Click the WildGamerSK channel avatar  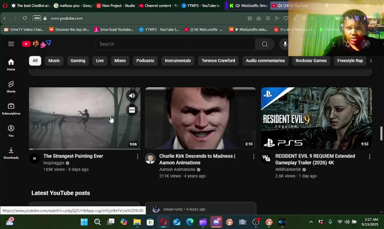(x=266, y=158)
